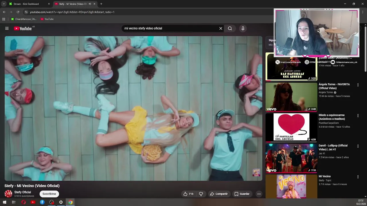367x206 pixels.
Task: Expand the tab search dropdown chevron
Action: point(4,4)
